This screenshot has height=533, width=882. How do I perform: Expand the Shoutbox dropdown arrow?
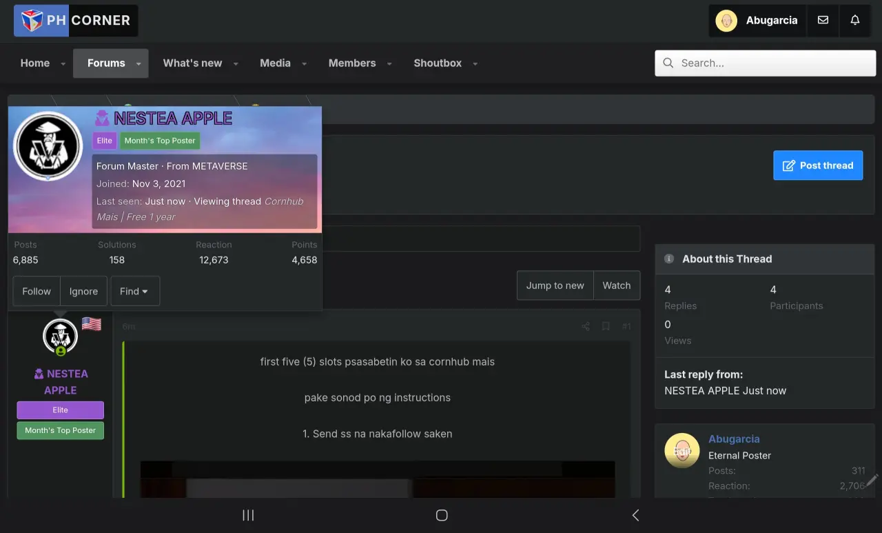475,63
